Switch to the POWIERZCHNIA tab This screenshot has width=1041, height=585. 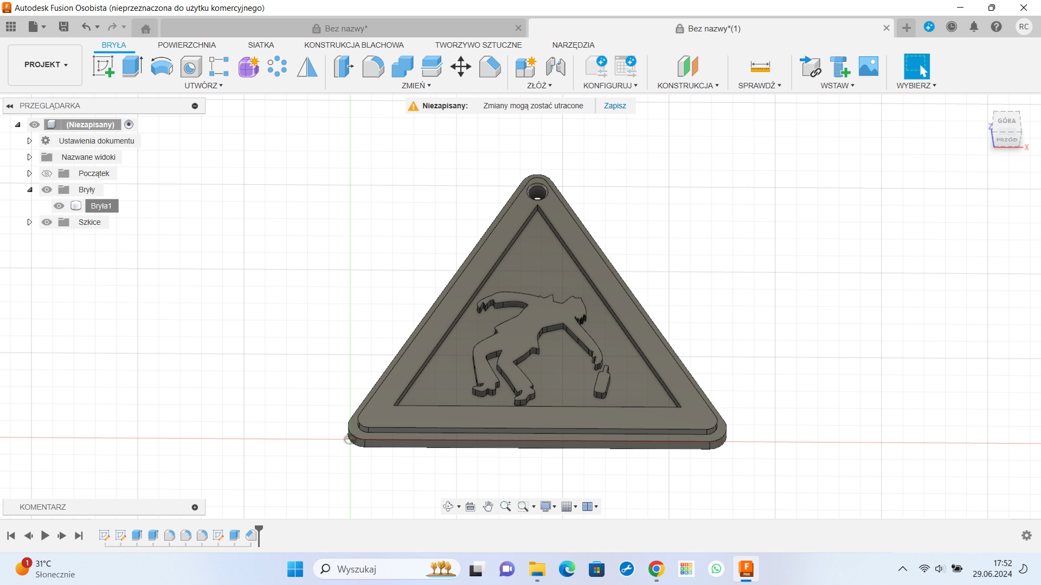[x=187, y=45]
